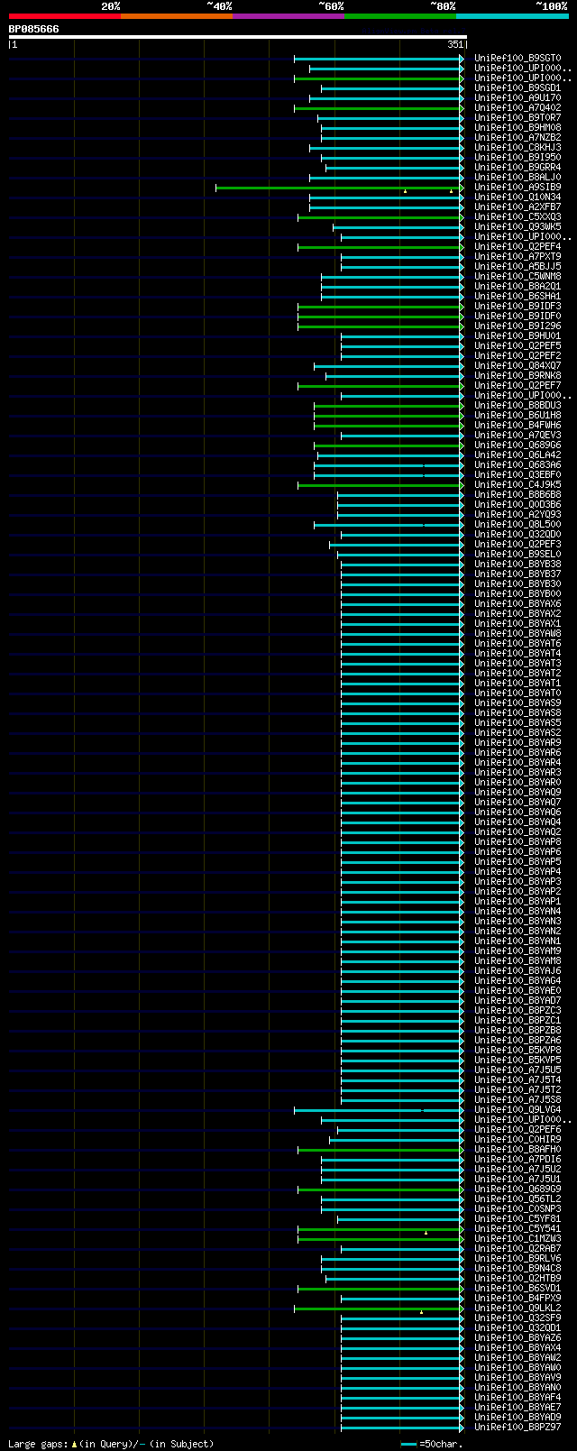Select the UniRef100_B5KVP8 label
This screenshot has height=1451, width=577.
click(x=517, y=1051)
